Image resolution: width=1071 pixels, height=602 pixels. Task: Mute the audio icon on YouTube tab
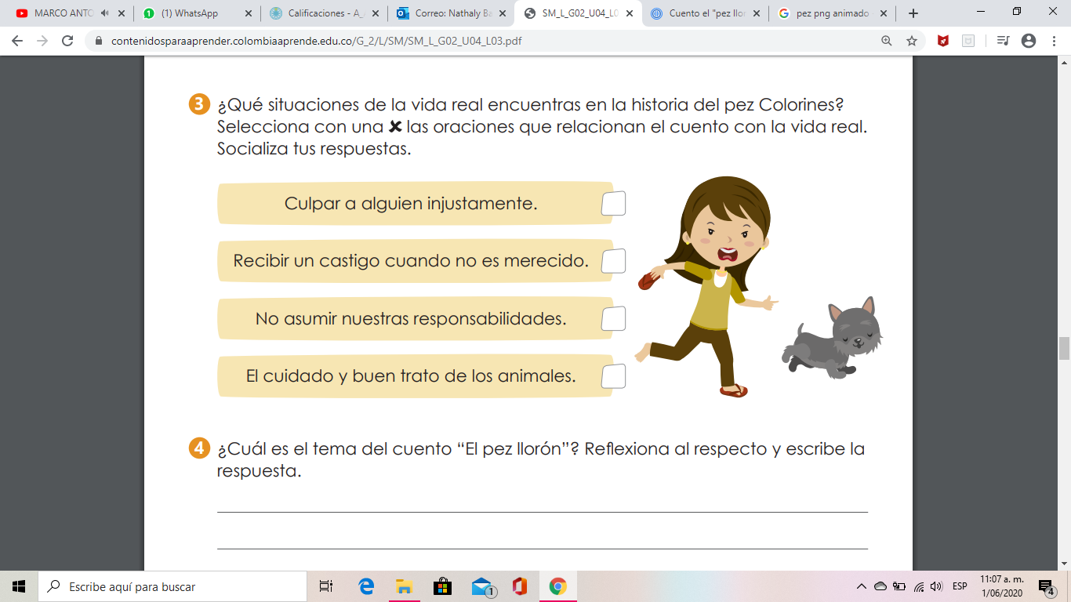[104, 13]
